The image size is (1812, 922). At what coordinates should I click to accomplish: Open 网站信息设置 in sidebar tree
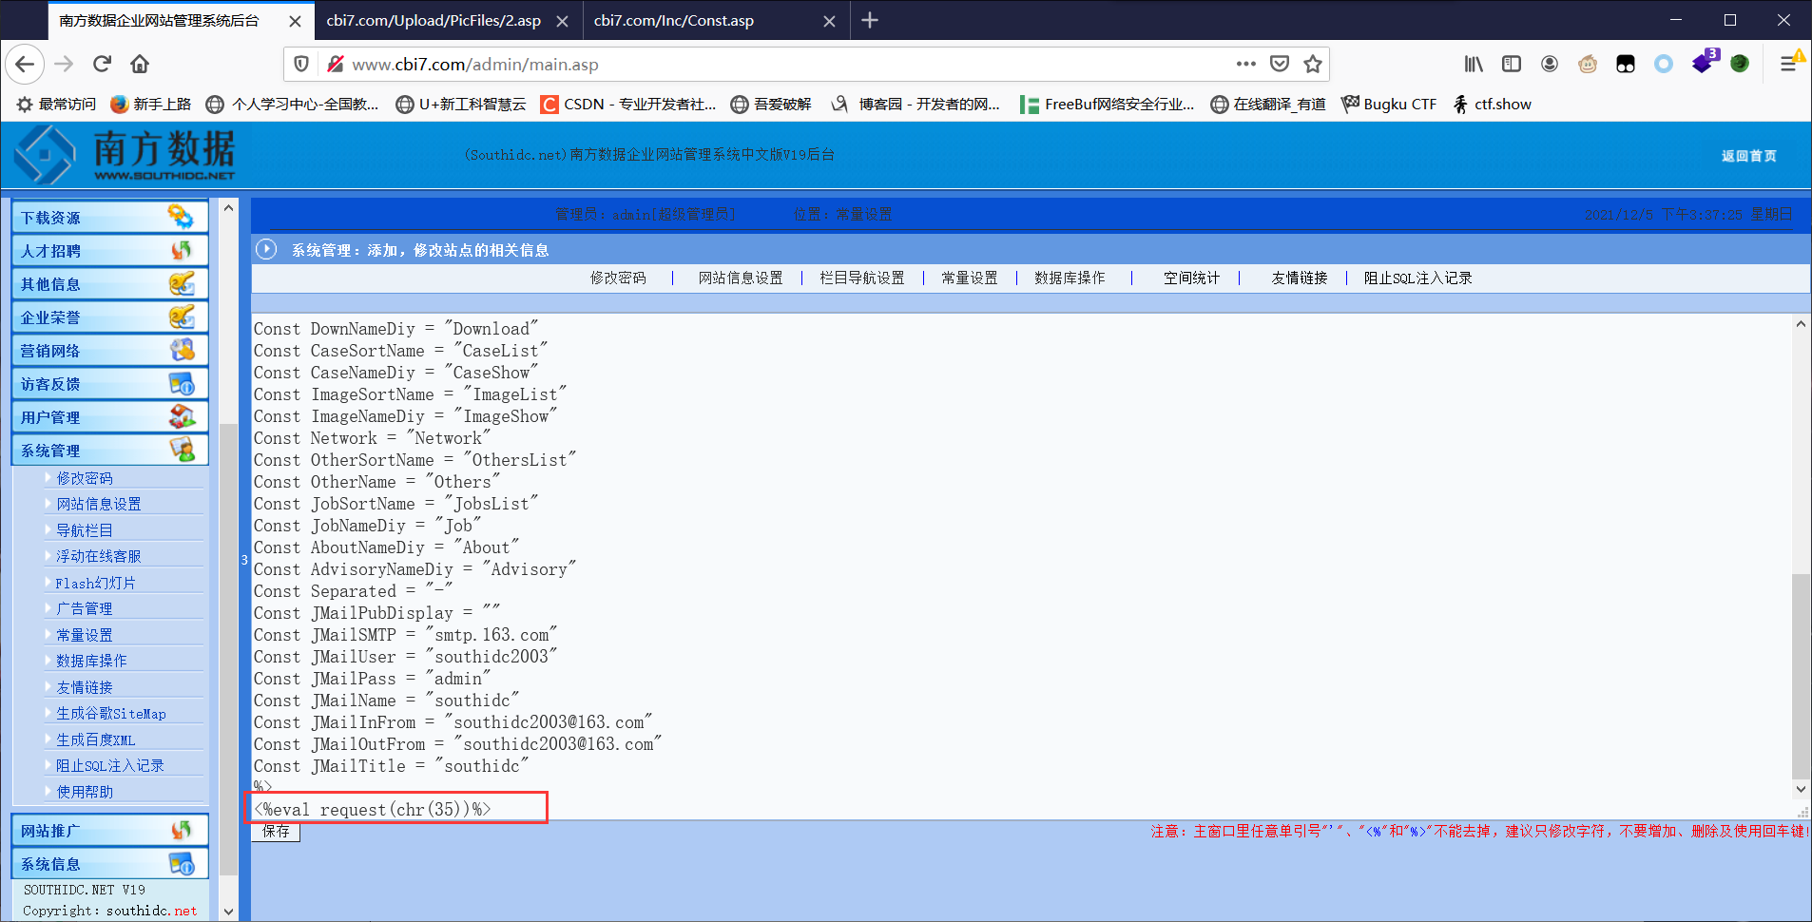[99, 504]
